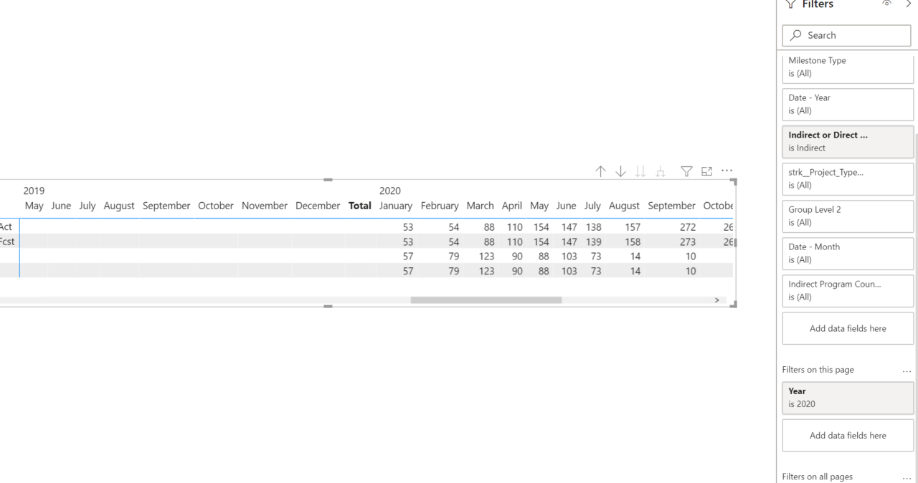Expand the Group Level 2 filter
The image size is (918, 483).
[x=848, y=216]
